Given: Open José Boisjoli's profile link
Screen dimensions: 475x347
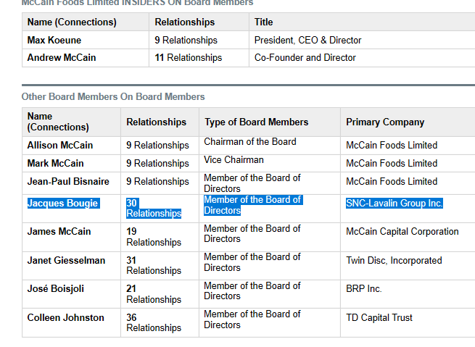Looking at the screenshot, I should [55, 288].
